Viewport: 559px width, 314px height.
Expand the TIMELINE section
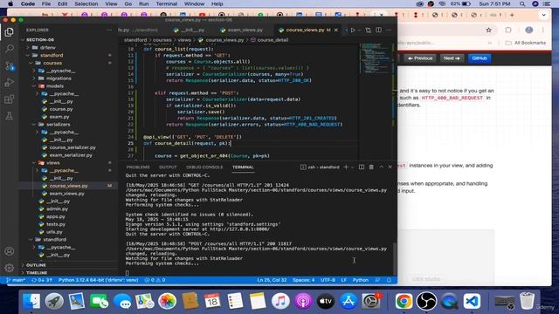37,273
